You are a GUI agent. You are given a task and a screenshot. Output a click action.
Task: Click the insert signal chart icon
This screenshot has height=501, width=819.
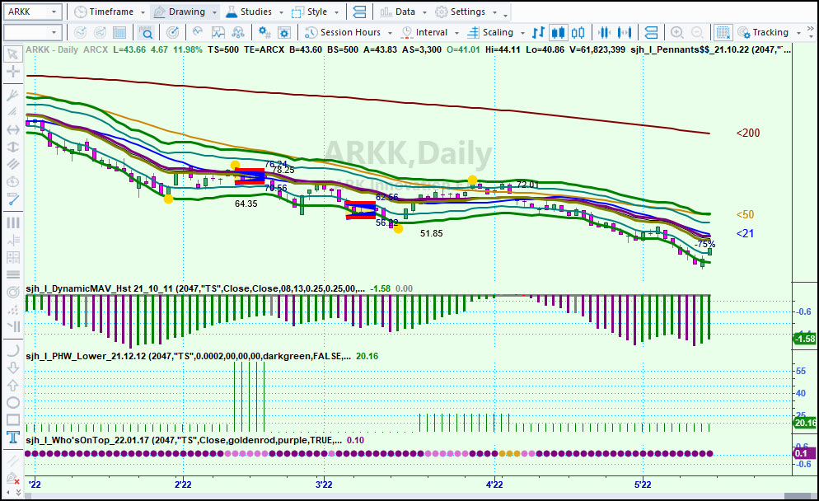[218, 33]
